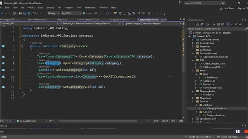Start without debugging outline play icon

pyautogui.click(x=96, y=14)
